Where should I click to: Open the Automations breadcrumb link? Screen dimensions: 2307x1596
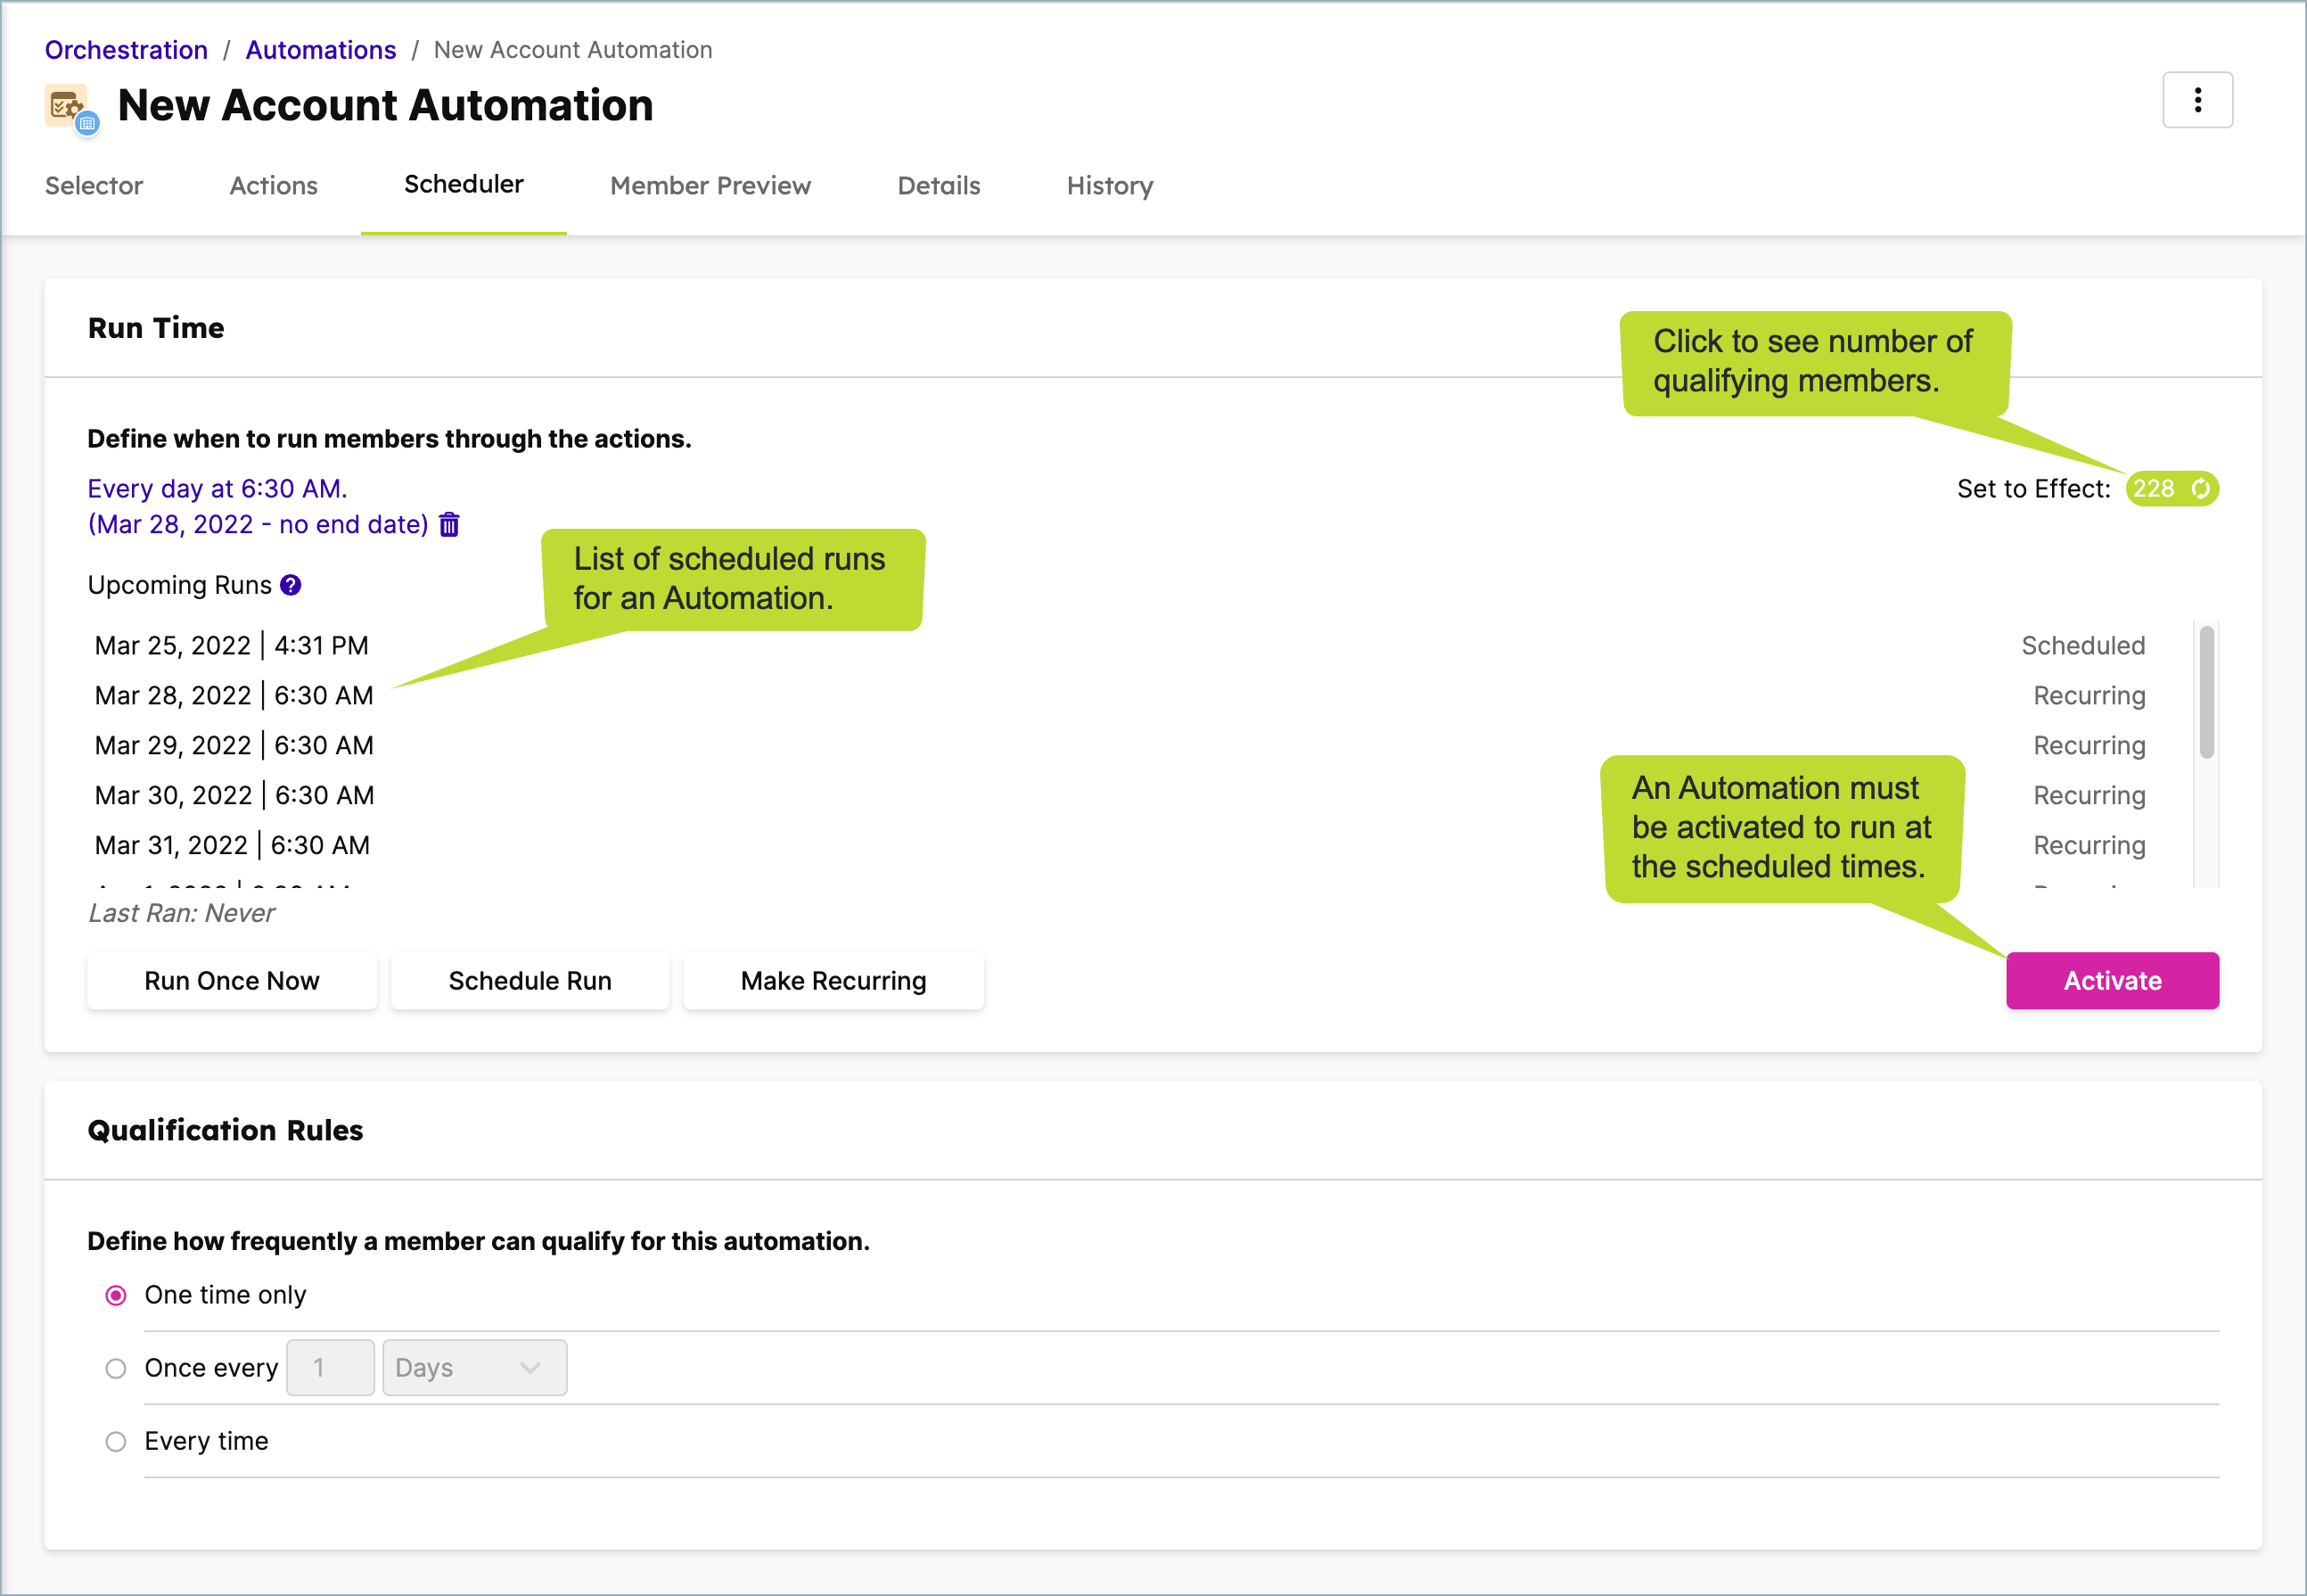320,50
